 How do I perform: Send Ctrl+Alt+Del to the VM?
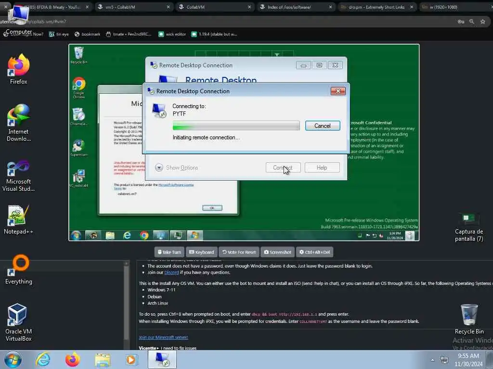(x=314, y=252)
